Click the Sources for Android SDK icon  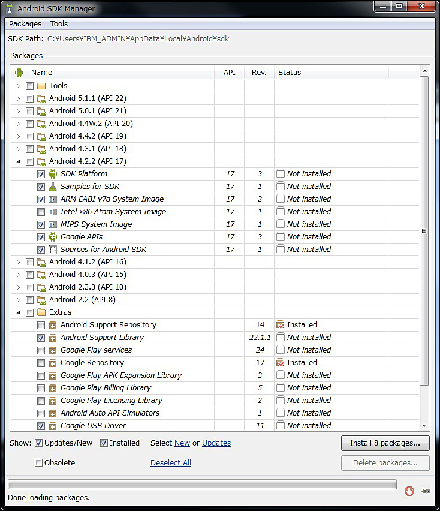coord(54,249)
